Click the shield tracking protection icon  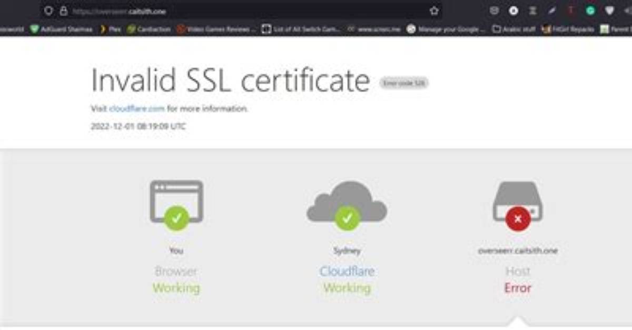[x=48, y=11]
